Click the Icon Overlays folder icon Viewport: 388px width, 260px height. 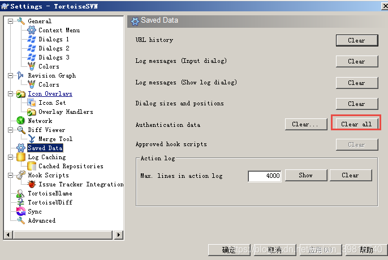(x=21, y=93)
